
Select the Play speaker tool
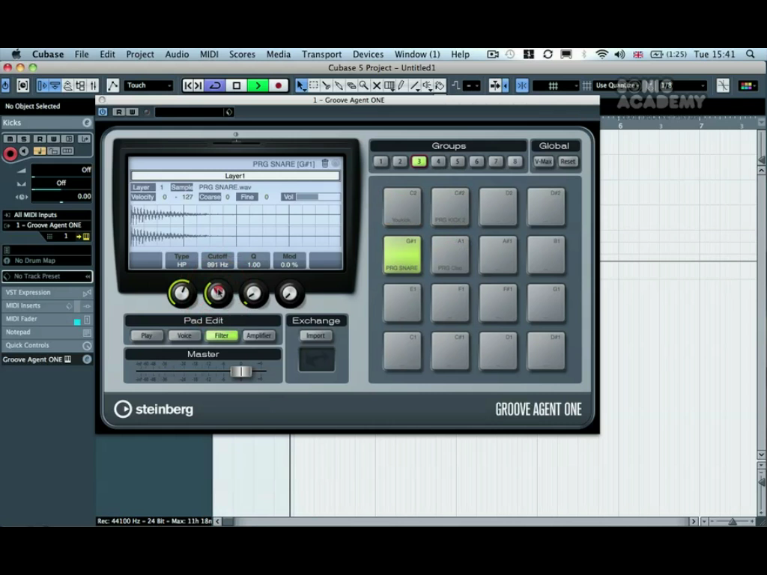[x=427, y=85]
